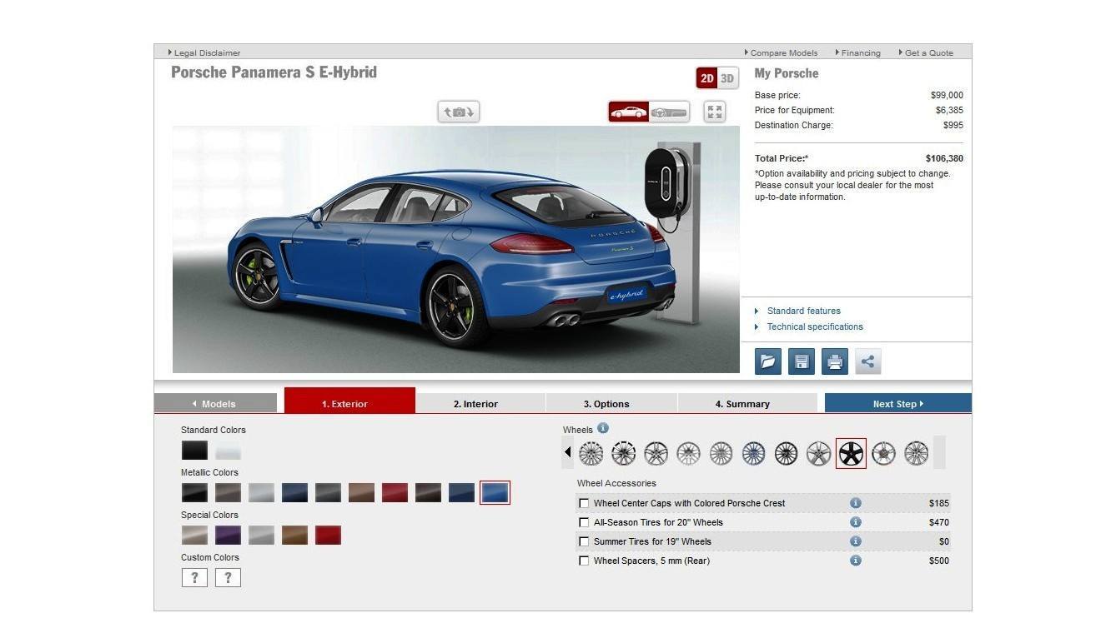Enable Wheel Spacers, 5 mm (Rear) option
This screenshot has width=1106, height=618.
[584, 561]
